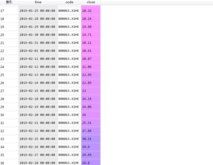
Task: Select row index 18
Action: click(9, 19)
